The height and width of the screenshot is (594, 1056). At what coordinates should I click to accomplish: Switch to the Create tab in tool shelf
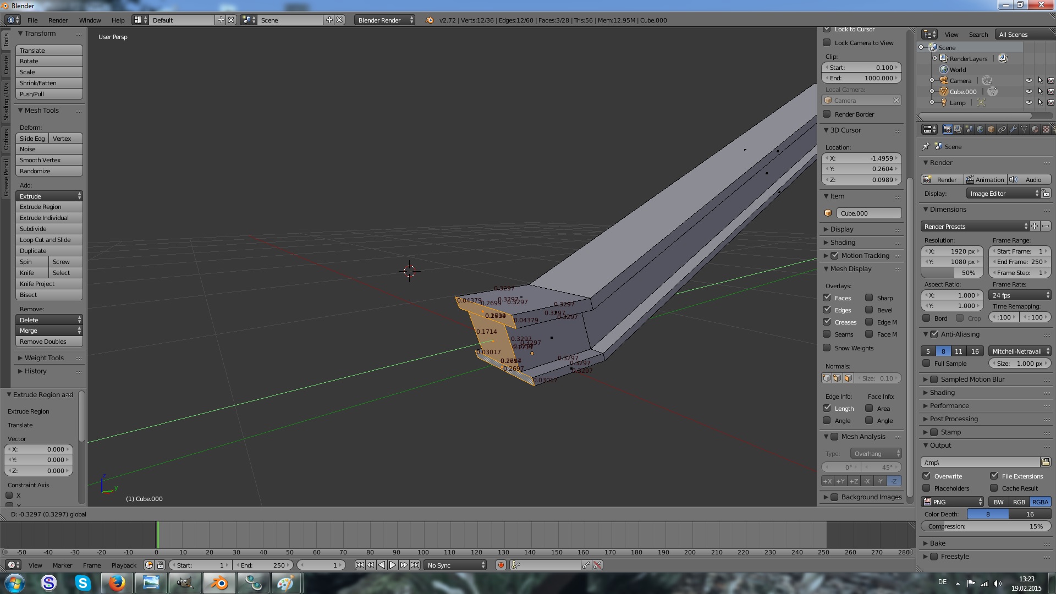[x=6, y=64]
